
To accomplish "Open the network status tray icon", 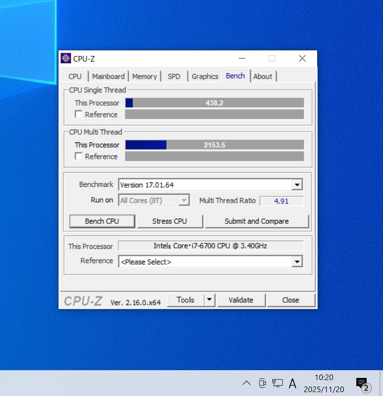I will 277,383.
